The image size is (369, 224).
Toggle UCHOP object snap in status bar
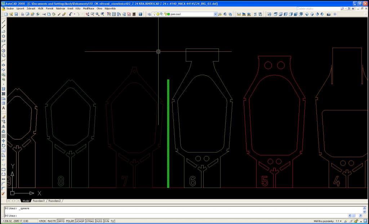tap(80, 221)
